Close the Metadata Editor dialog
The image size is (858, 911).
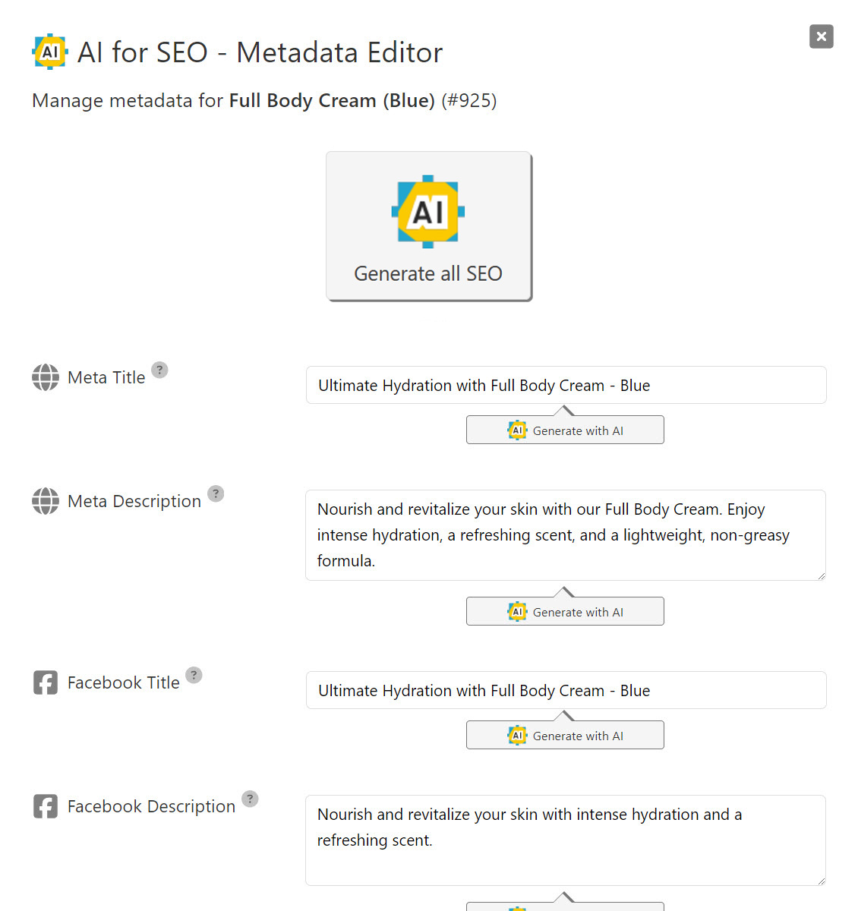[x=821, y=36]
